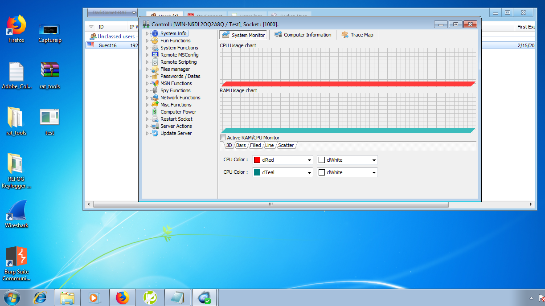Expand the Server Actions tree node
This screenshot has width=545, height=306.
(x=148, y=126)
